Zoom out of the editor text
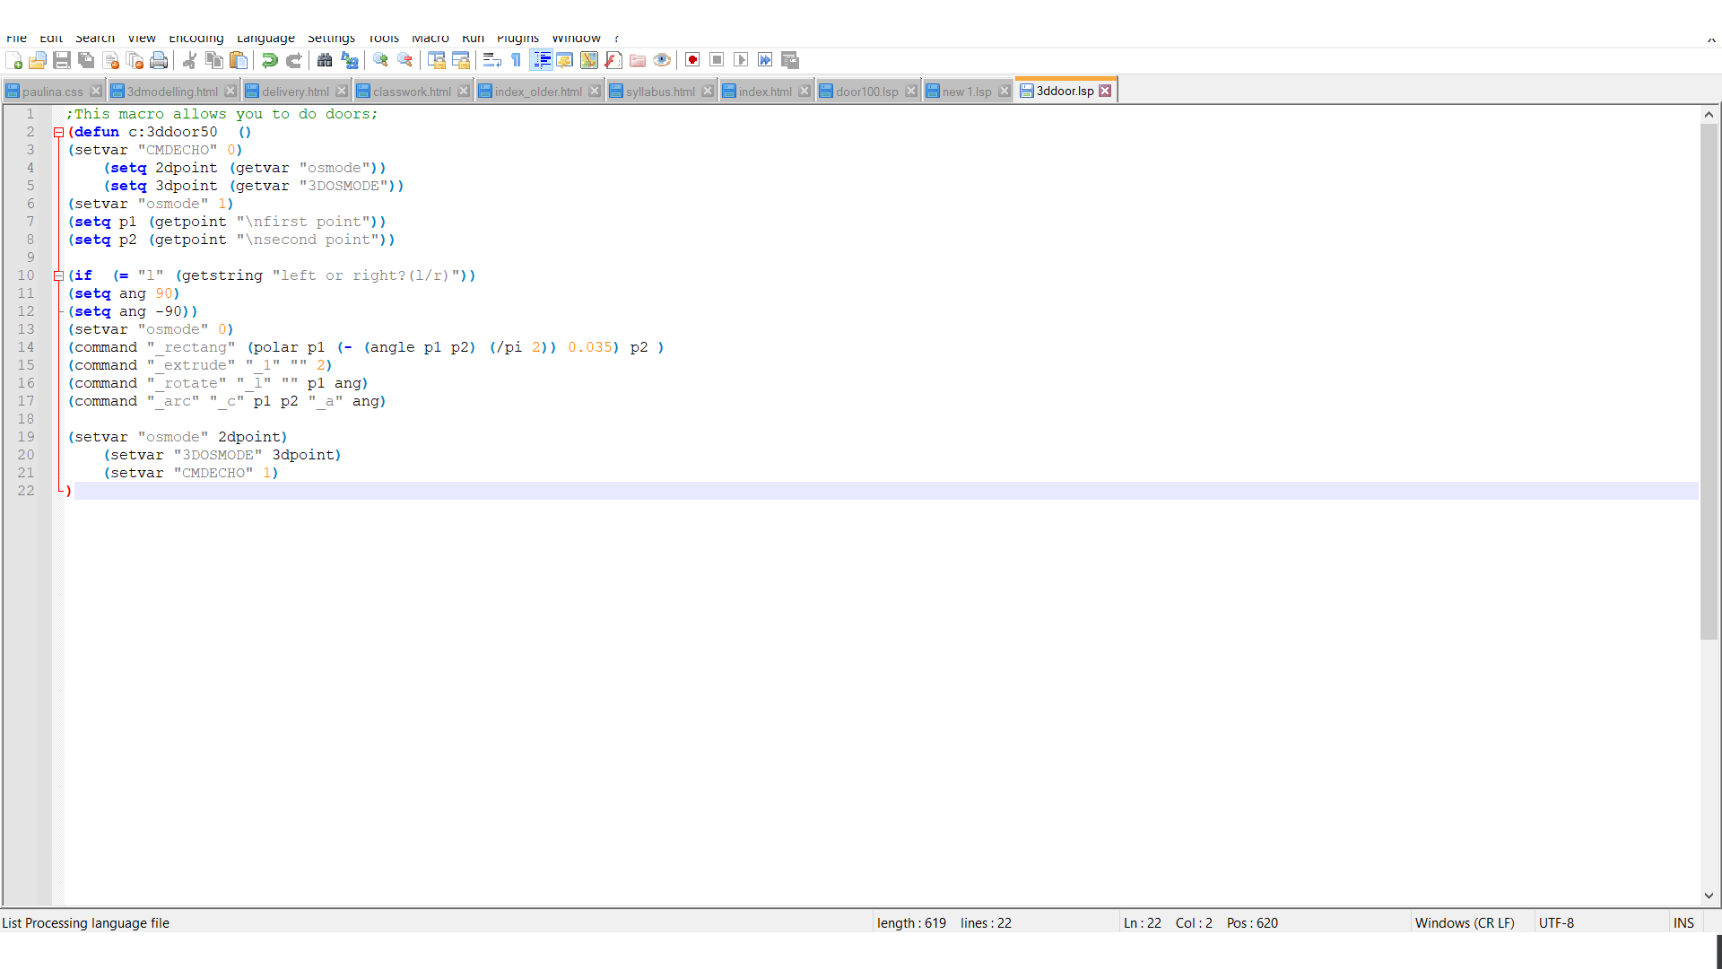 [404, 60]
